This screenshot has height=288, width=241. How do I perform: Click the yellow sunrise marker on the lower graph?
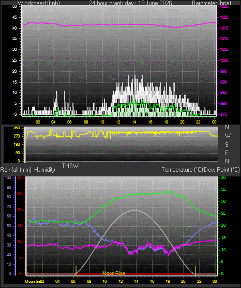pyautogui.click(x=76, y=270)
